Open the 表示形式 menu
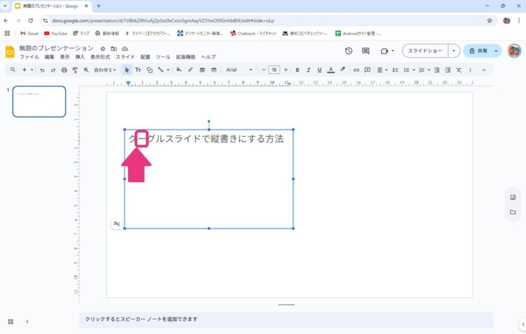The height and width of the screenshot is (334, 526). [100, 57]
